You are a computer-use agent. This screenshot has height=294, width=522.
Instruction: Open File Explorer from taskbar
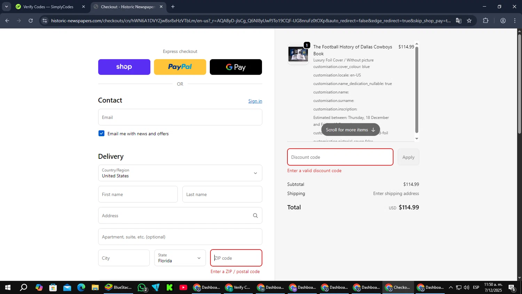click(95, 288)
